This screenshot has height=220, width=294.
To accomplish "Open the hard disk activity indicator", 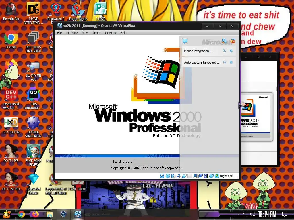I will tap(162, 176).
